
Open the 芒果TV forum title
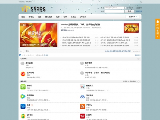pos(89,105)
